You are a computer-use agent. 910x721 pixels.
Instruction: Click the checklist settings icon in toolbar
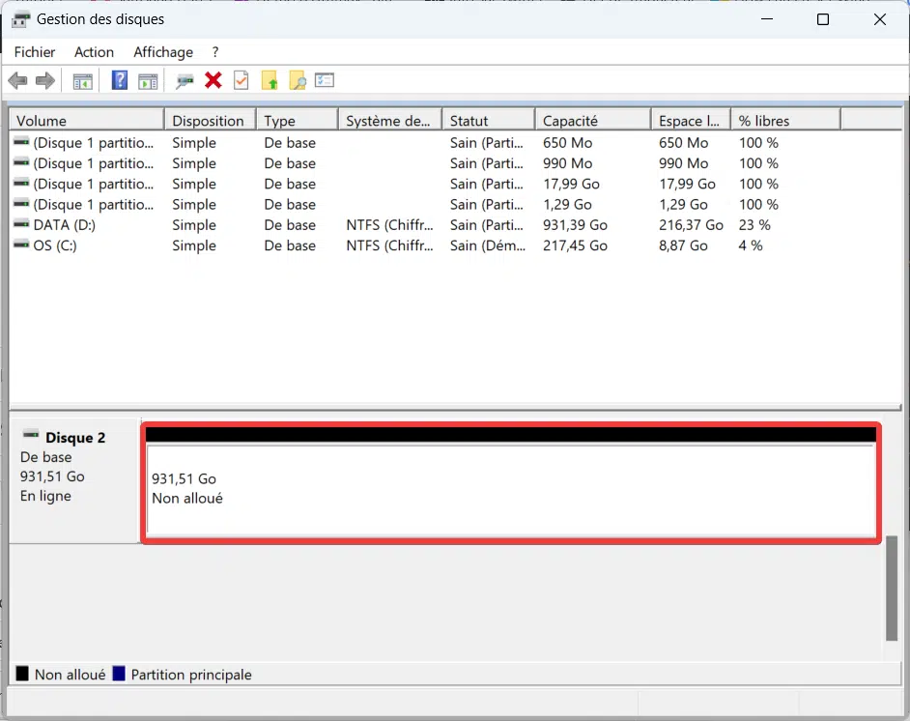pyautogui.click(x=325, y=81)
